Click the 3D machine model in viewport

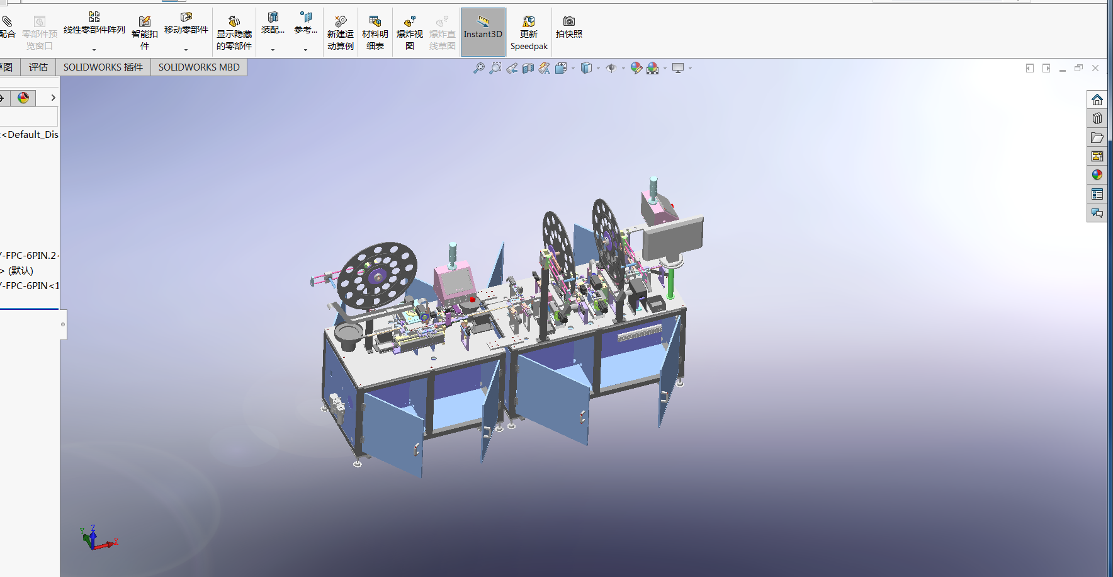[504, 328]
